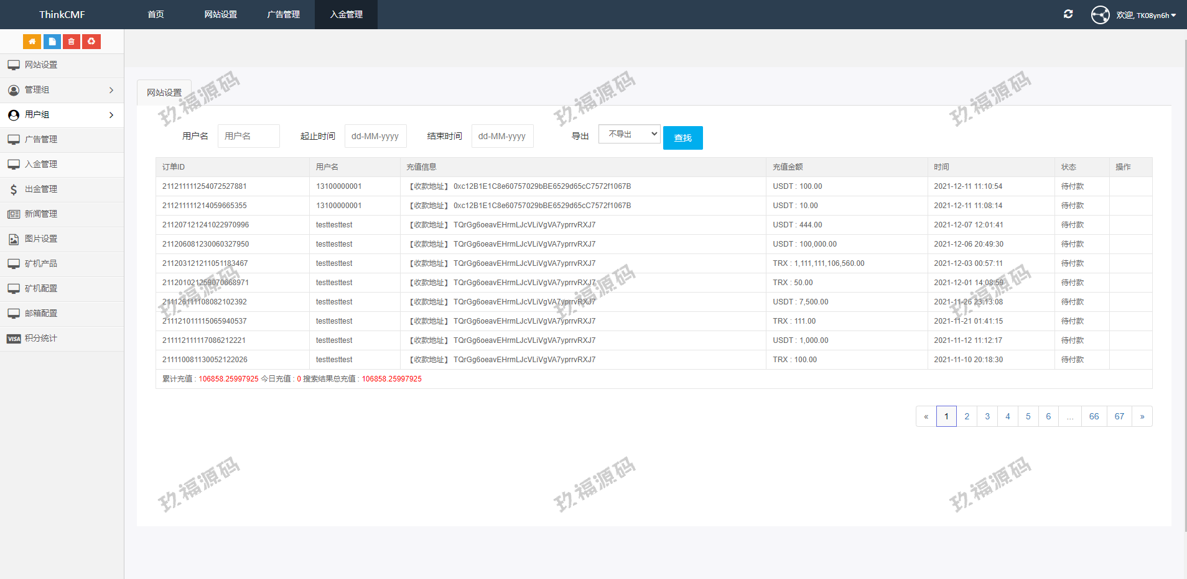Screen dimensions: 1187x579
Task: Click the refresh icon in top bar
Action: (1068, 14)
